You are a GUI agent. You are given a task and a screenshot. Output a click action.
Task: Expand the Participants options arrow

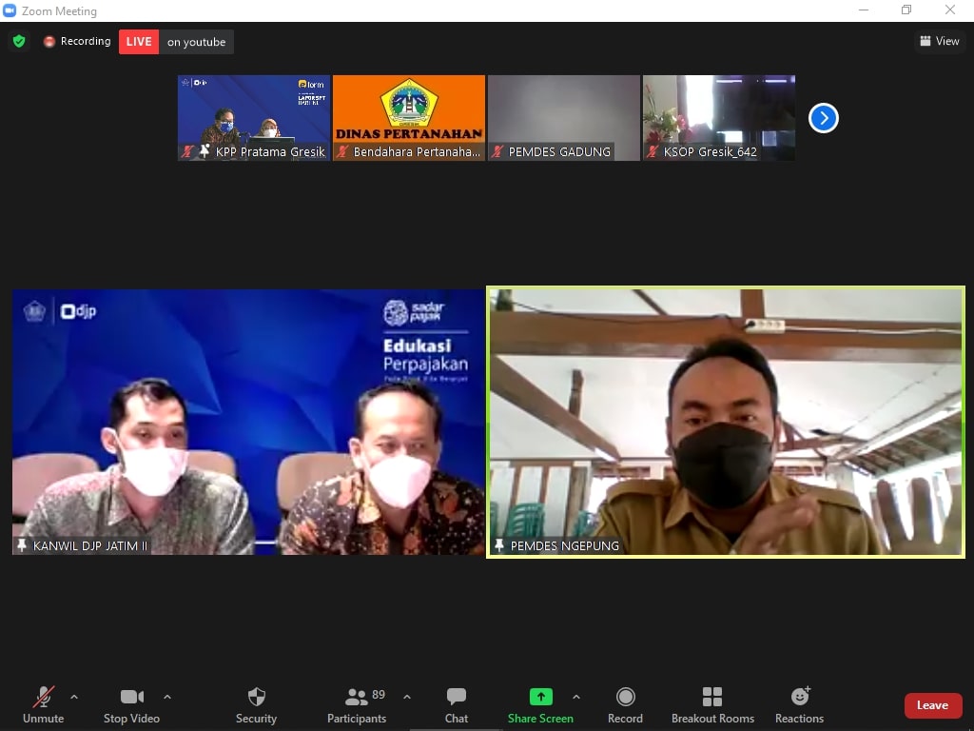pos(407,697)
